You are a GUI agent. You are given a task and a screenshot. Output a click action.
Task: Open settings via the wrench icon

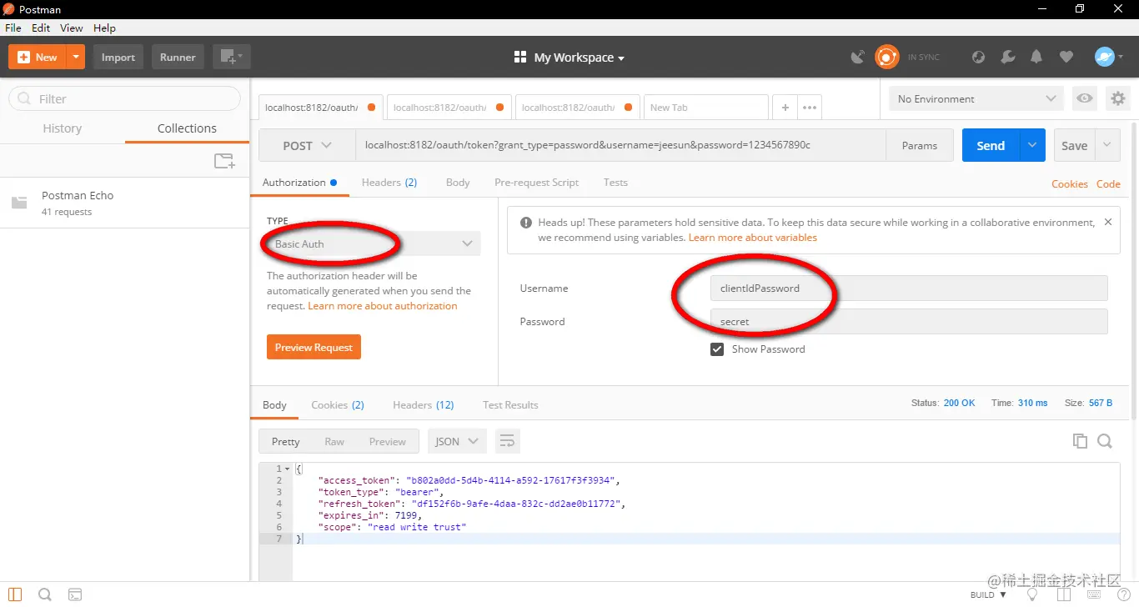[1007, 57]
